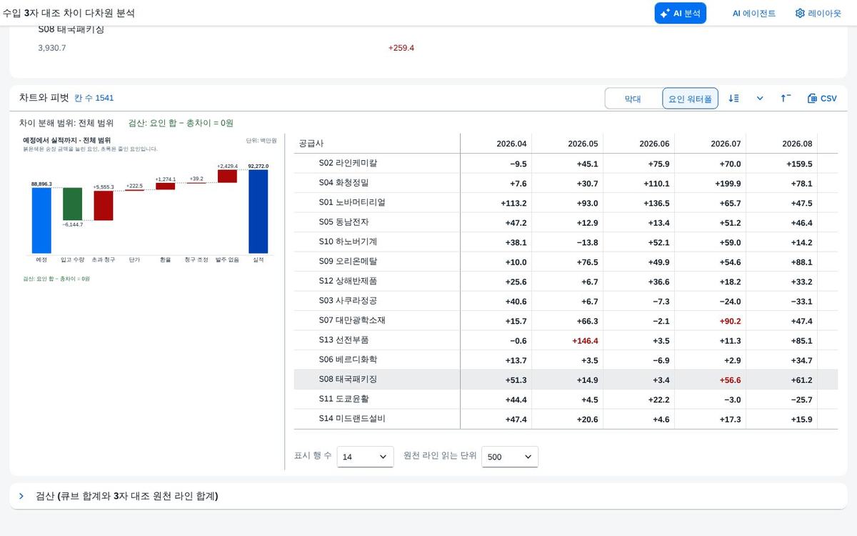Select the S11 도쿄윤활 row

(x=566, y=399)
